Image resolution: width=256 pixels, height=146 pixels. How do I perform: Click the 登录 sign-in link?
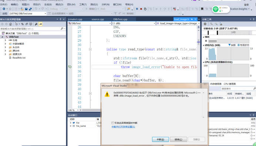[x=246, y=5]
